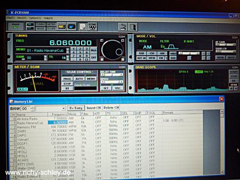Select AUT-M mode
Screen dimensions: 240x180
(142, 58)
